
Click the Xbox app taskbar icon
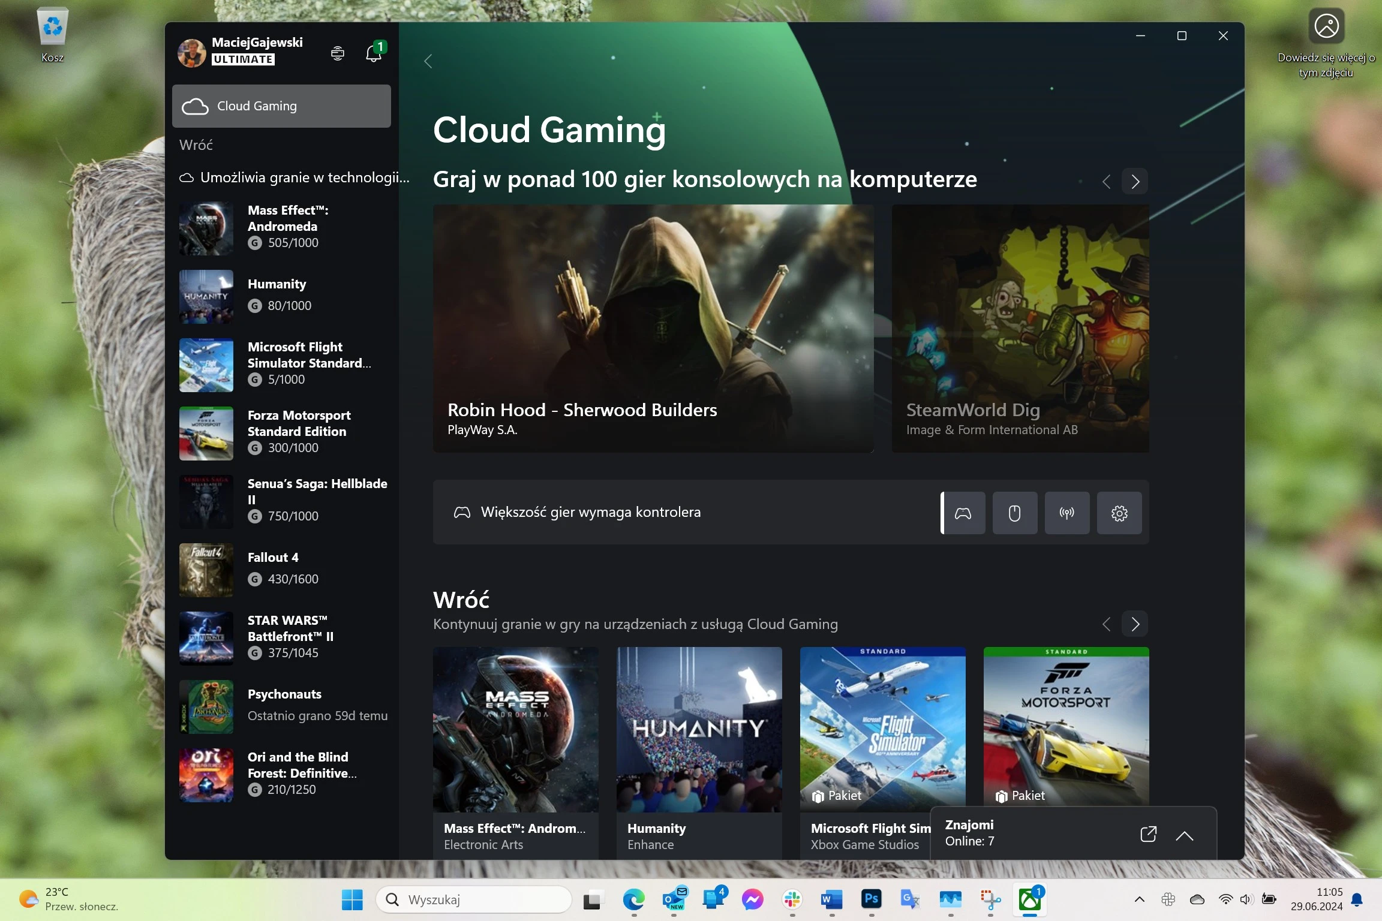coord(1030,899)
